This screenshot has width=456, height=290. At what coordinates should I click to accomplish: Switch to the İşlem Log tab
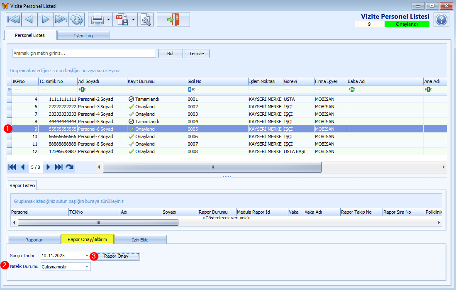click(83, 36)
